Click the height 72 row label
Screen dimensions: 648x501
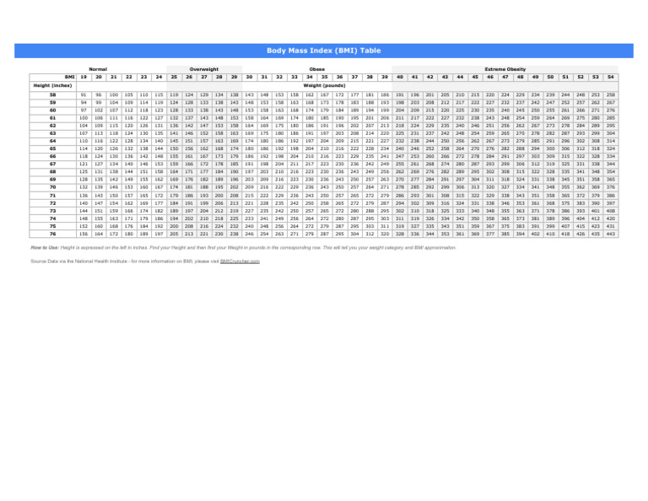tap(53, 203)
